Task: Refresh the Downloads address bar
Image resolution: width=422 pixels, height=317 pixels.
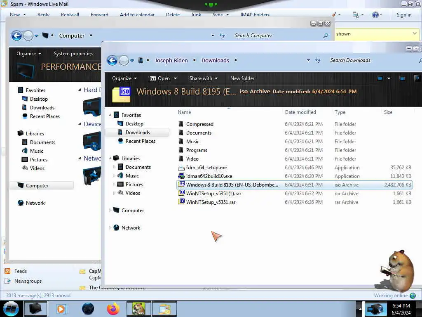Action: 318,60
